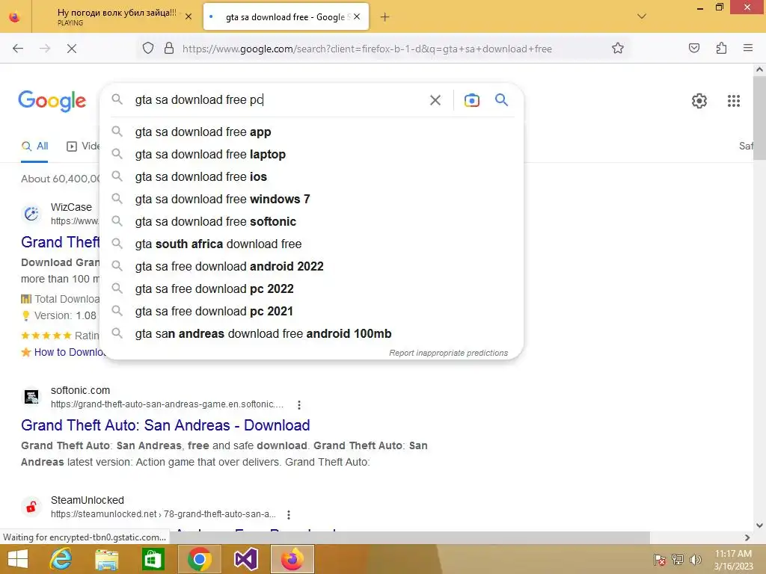Select suggestion free download android 2022
Screen dimensions: 766x574
[x=312, y=267]
